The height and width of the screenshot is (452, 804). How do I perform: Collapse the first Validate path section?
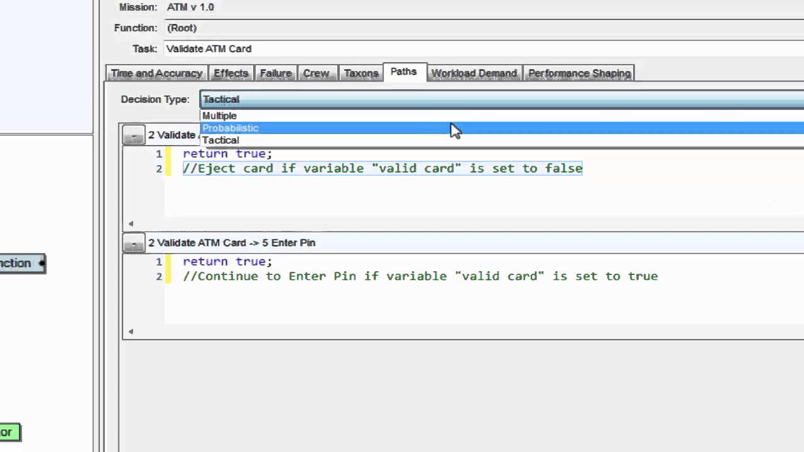pos(133,135)
